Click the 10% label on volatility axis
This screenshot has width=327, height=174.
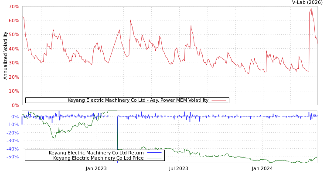(14, 91)
